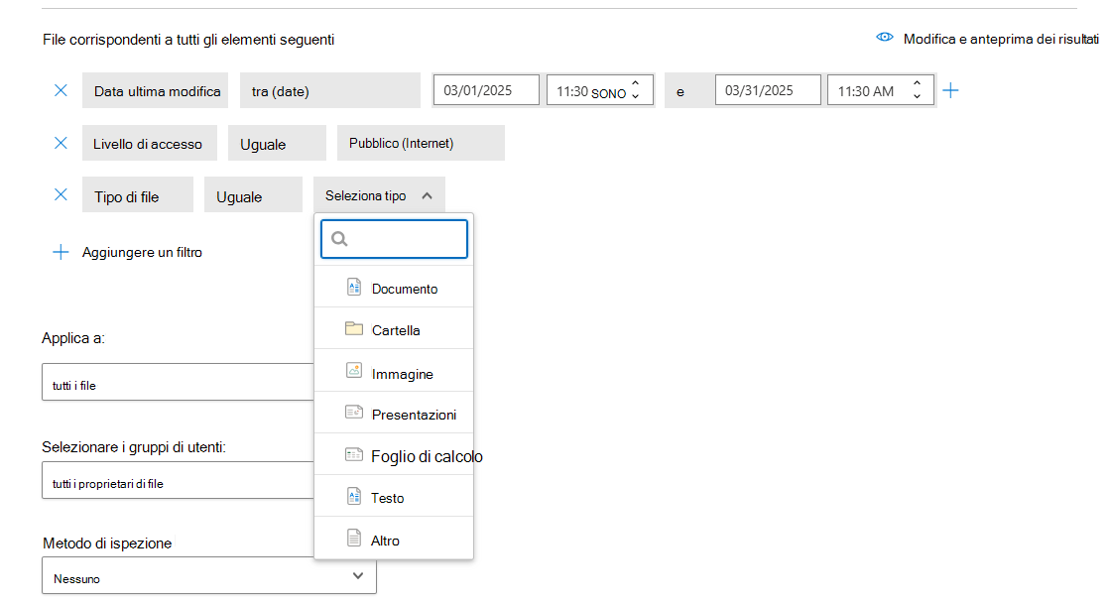Choose Foglio di calcolo option

[x=427, y=456]
